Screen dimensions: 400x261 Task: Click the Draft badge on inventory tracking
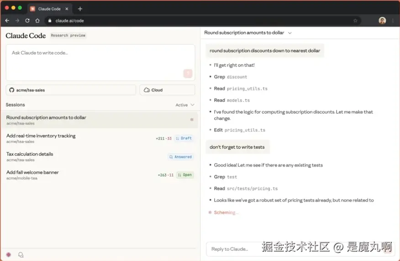184,138
